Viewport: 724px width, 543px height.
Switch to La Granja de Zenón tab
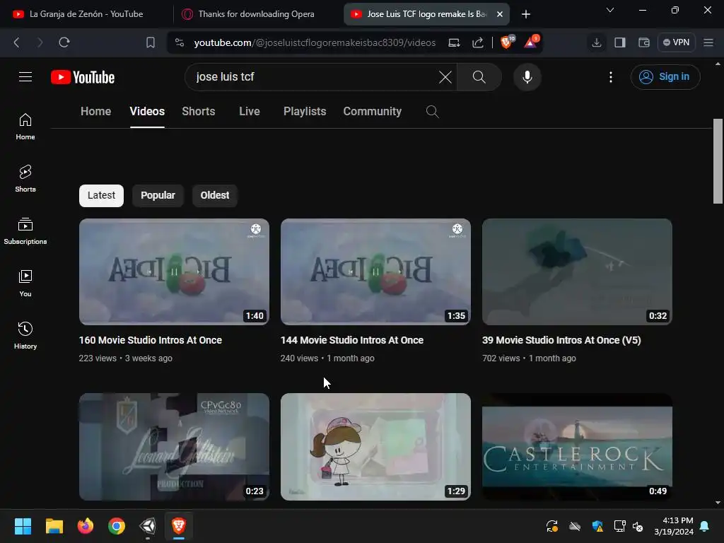(x=86, y=14)
